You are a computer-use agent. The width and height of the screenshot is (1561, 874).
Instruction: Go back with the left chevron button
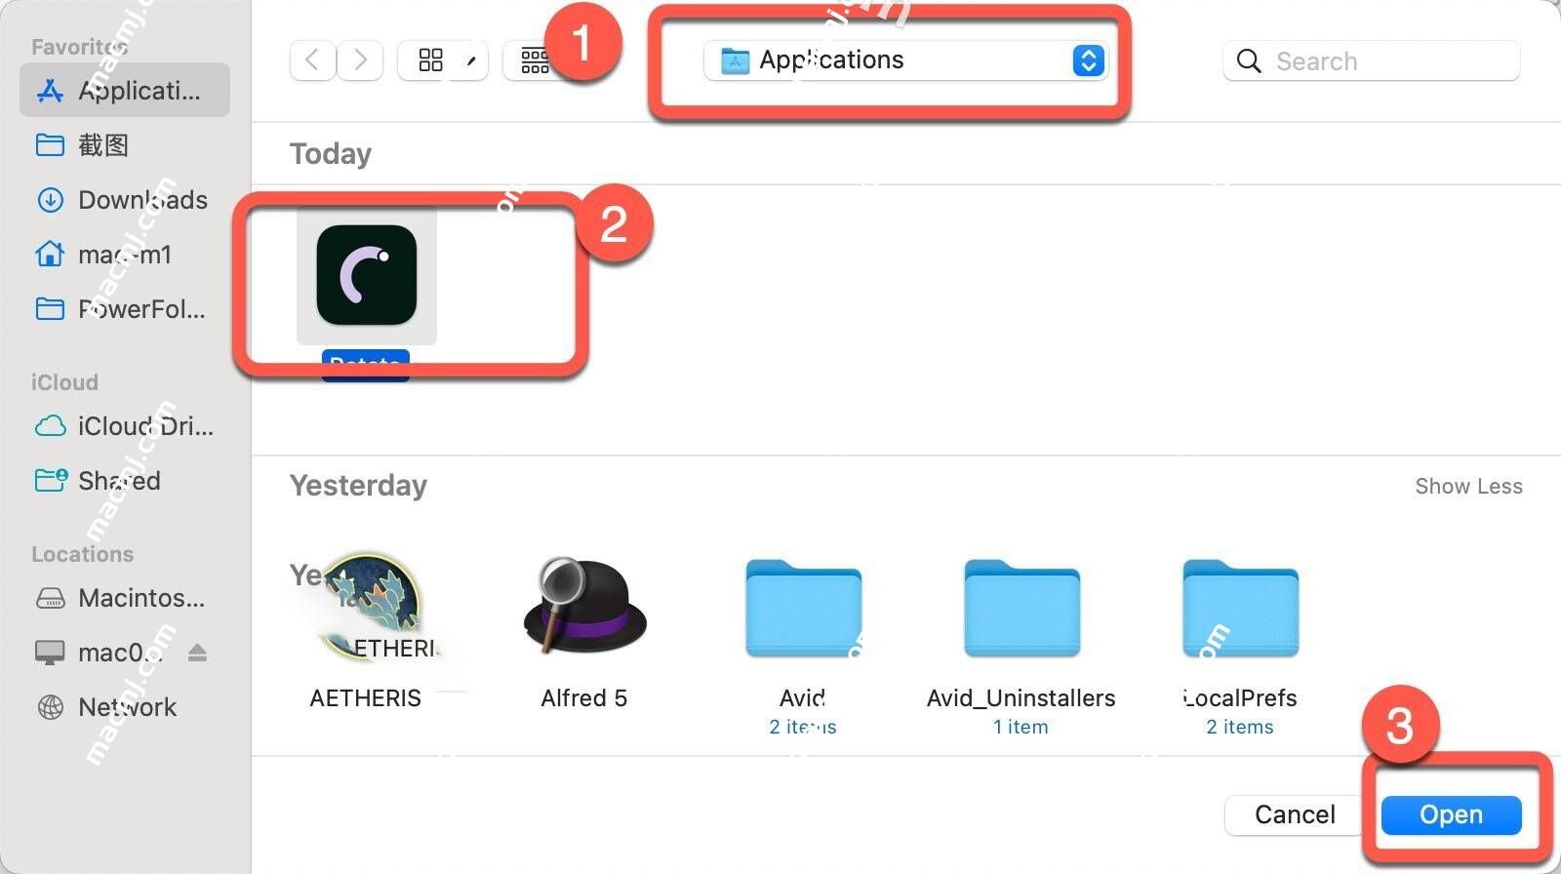(313, 60)
